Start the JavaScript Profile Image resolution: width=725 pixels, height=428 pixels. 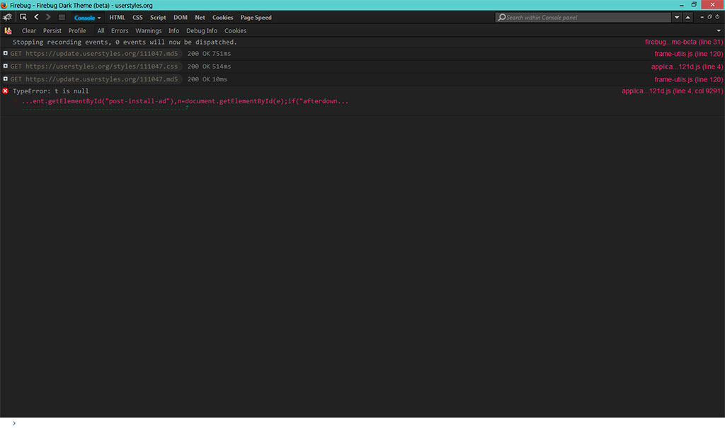(77, 30)
